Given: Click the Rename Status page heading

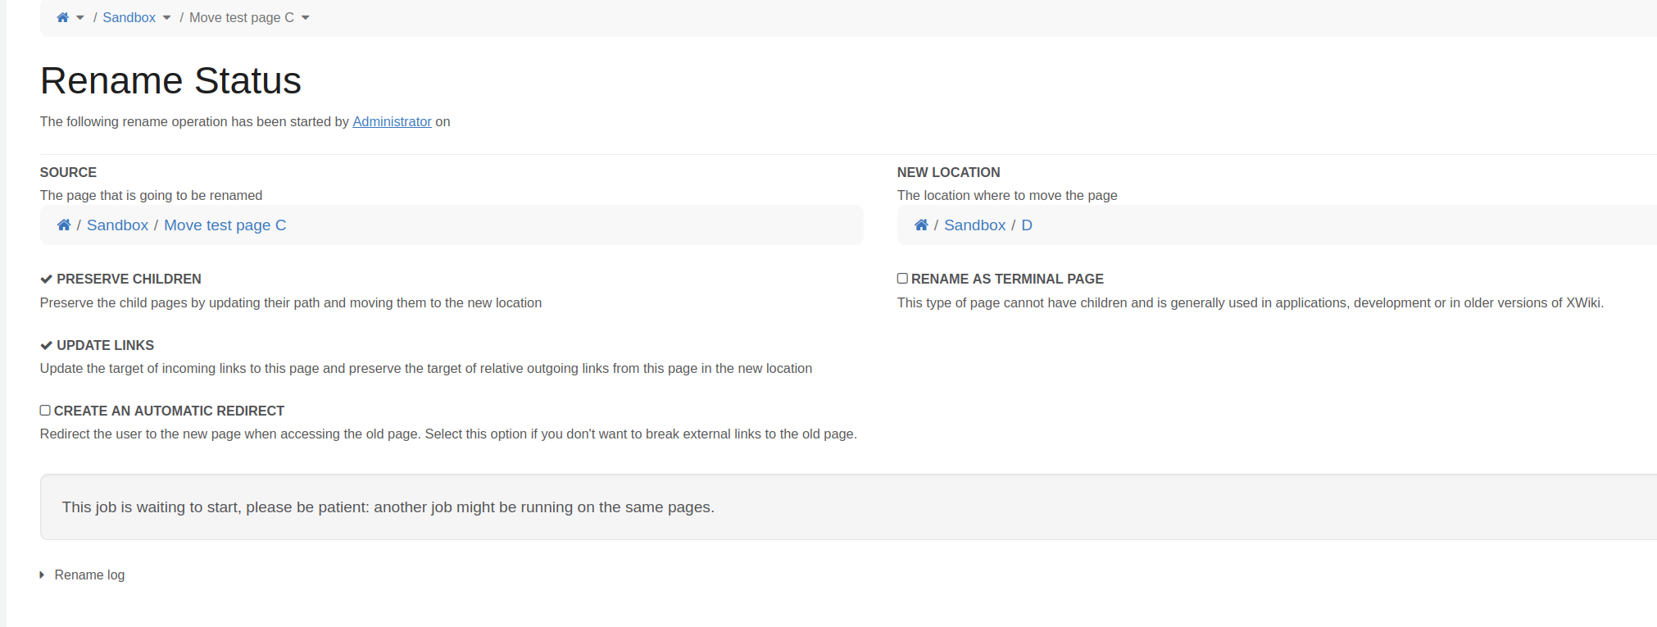Looking at the screenshot, I should pos(170,81).
